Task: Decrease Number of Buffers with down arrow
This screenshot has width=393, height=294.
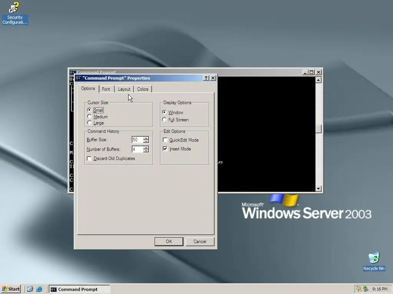Action: (x=146, y=151)
